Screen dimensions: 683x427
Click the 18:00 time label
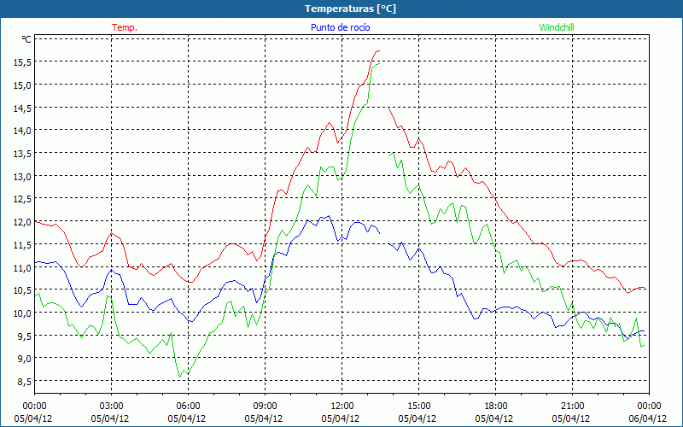(x=496, y=407)
